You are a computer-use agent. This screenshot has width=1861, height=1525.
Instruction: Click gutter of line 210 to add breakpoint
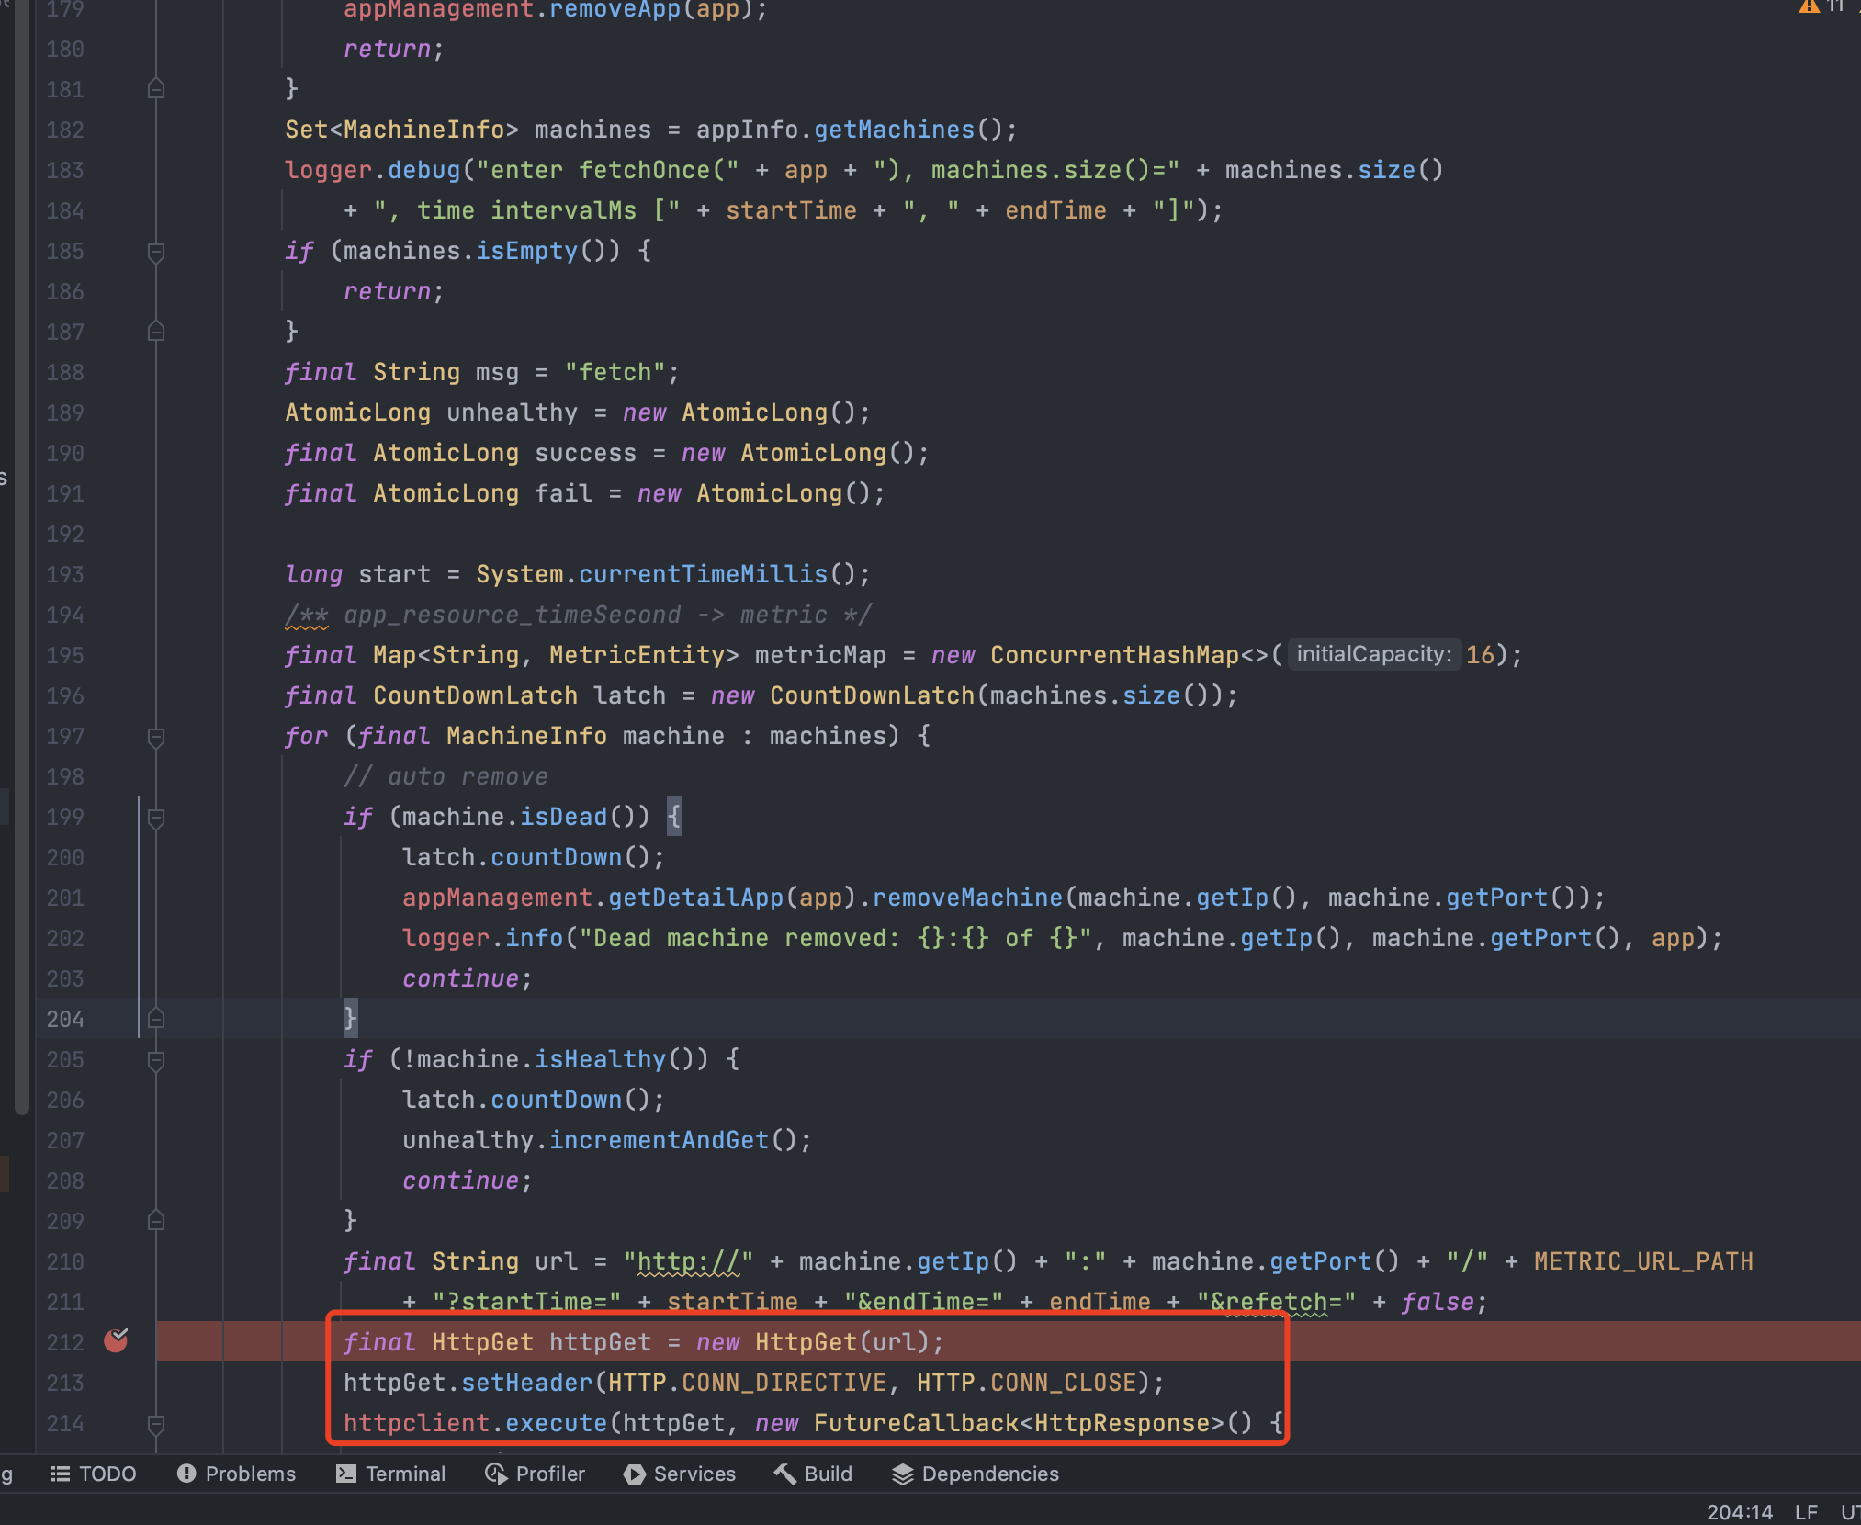coord(116,1261)
